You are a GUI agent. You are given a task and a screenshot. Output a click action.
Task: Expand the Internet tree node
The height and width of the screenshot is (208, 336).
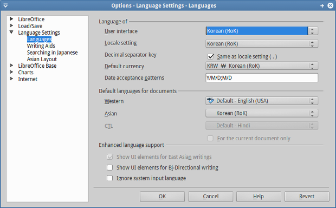[11, 79]
